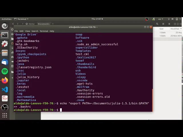Launch Spotify from the dock

coord(5,71)
